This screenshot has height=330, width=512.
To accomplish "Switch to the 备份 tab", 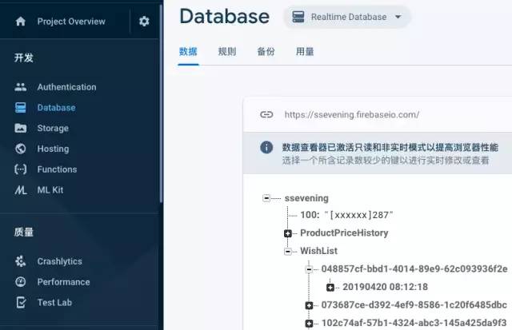I will pos(266,51).
